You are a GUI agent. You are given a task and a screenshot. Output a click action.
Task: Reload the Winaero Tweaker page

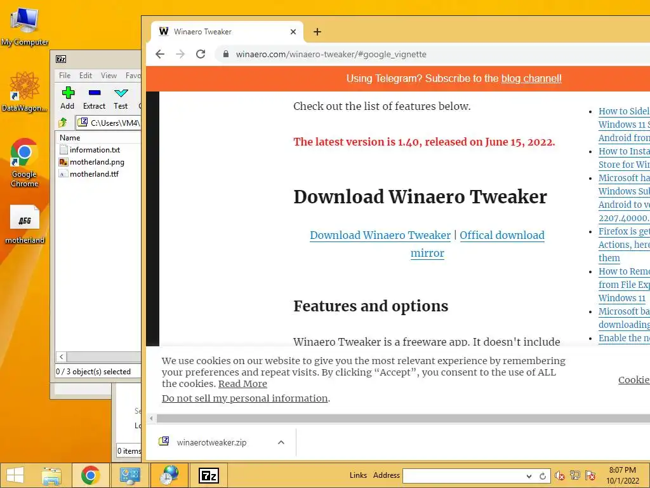[201, 54]
